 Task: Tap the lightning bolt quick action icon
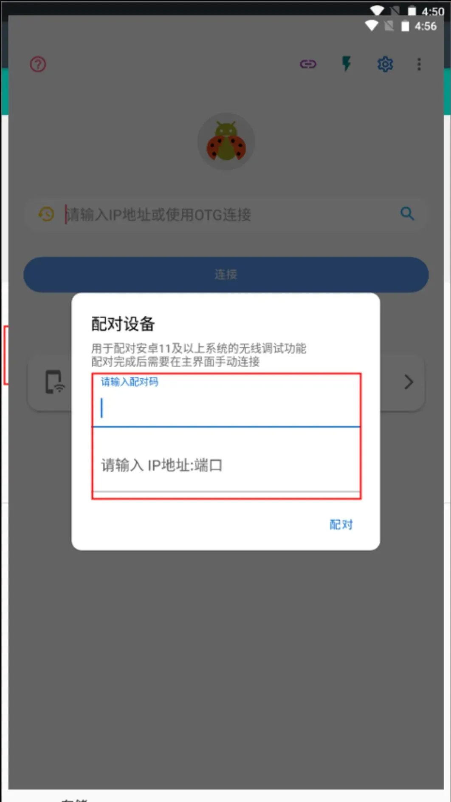point(347,64)
